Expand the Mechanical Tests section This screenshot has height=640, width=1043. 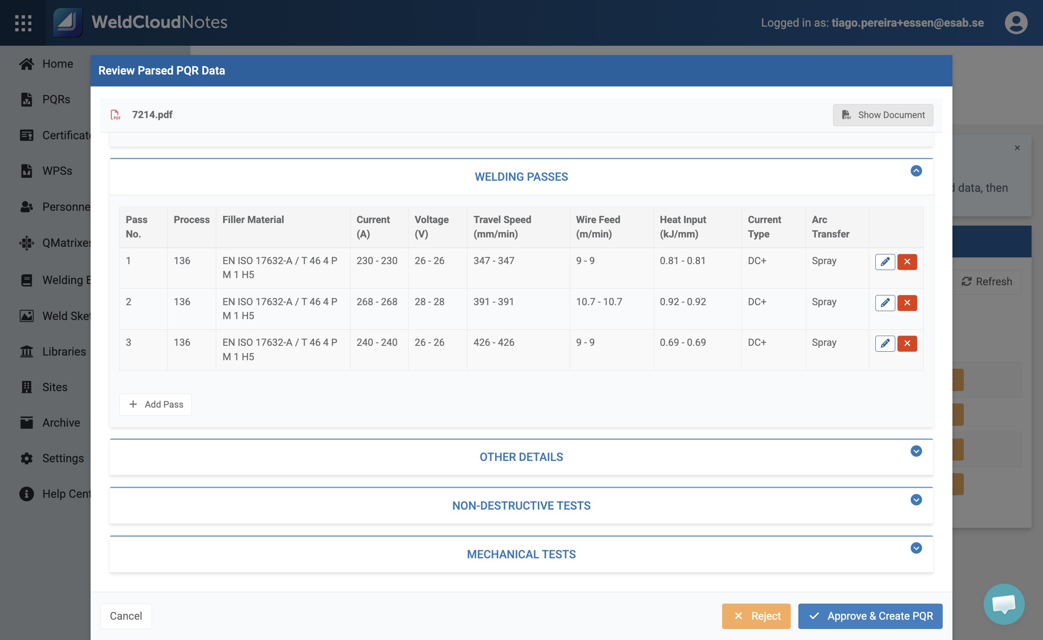[x=916, y=548]
